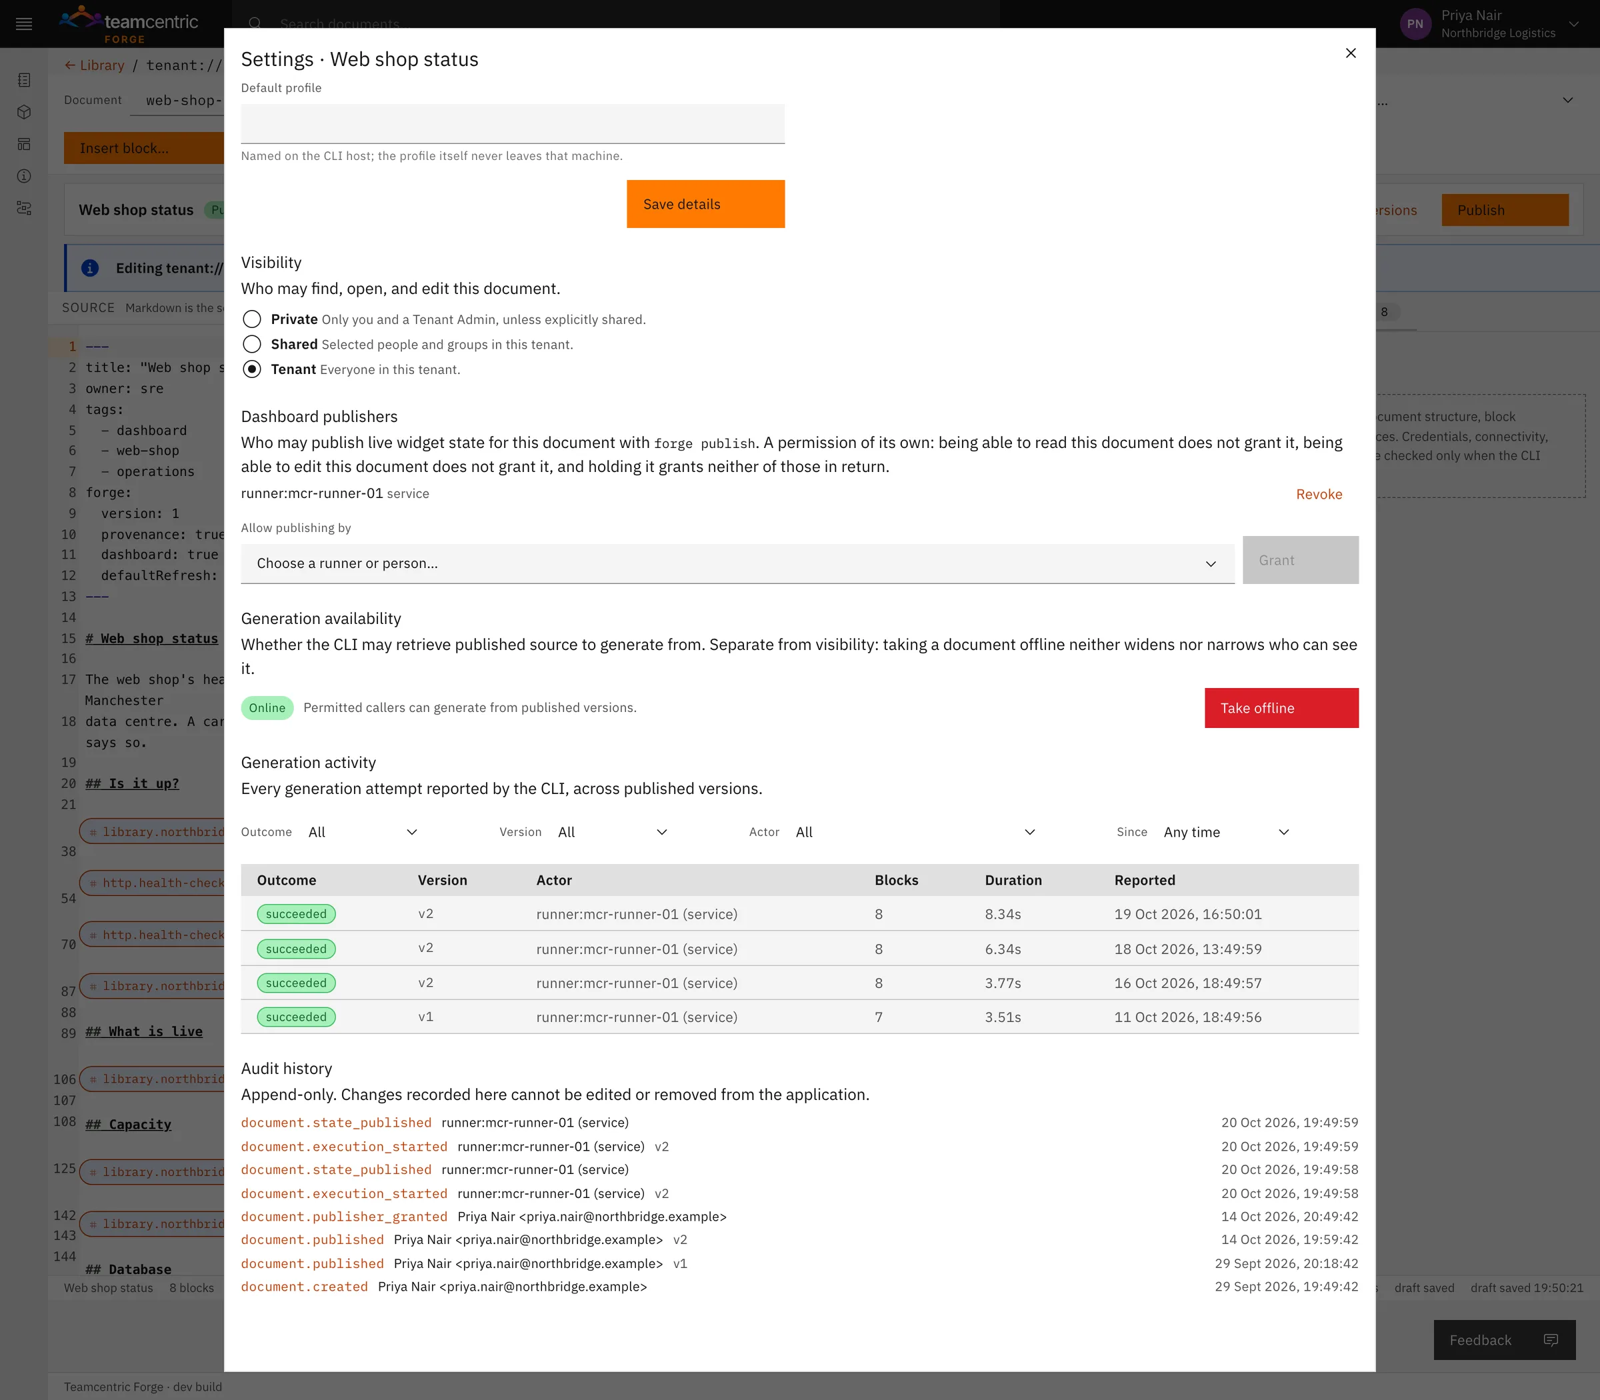The image size is (1600, 1400).
Task: Expand the Priya Nair account menu
Action: (1573, 24)
